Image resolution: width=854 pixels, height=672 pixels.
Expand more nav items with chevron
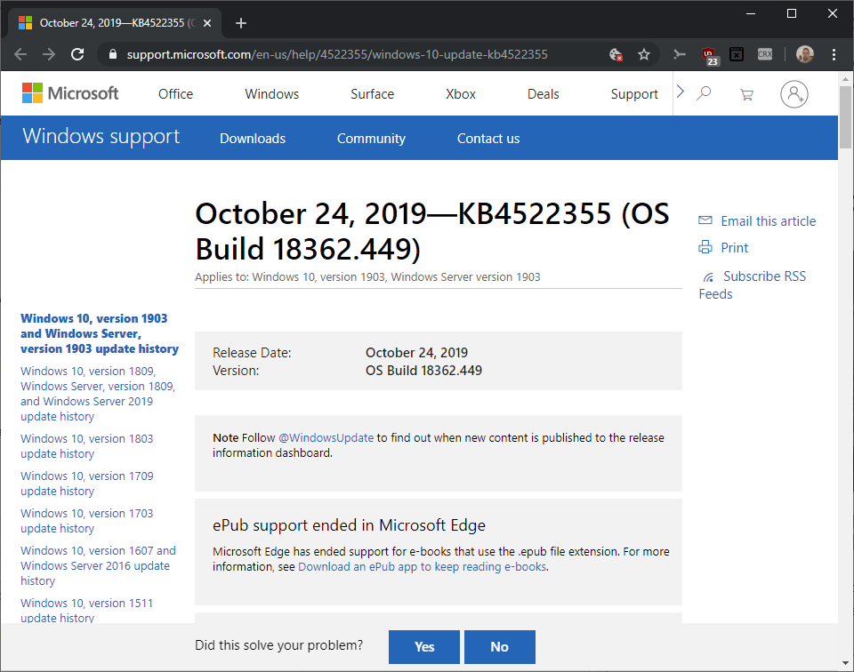coord(681,92)
